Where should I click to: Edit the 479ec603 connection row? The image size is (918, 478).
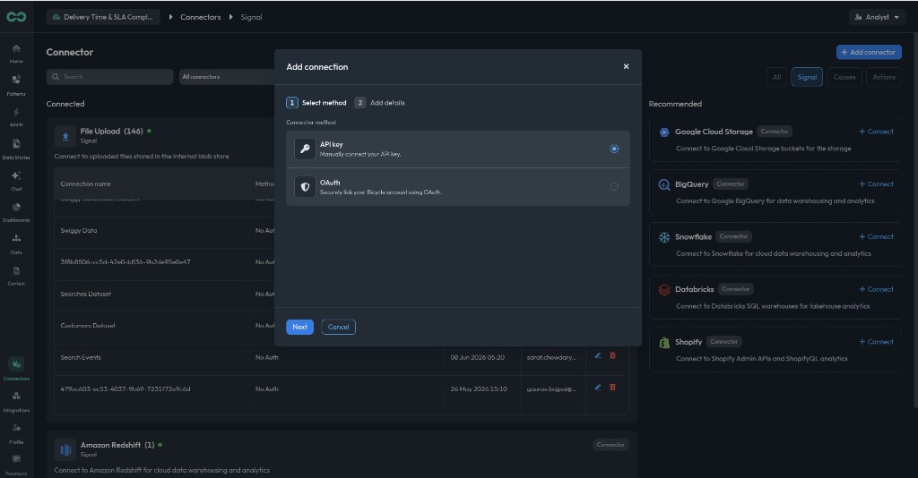pos(598,387)
